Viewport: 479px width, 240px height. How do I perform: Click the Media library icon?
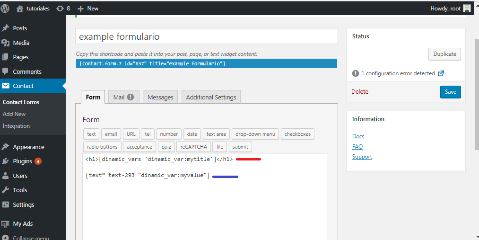[6, 43]
